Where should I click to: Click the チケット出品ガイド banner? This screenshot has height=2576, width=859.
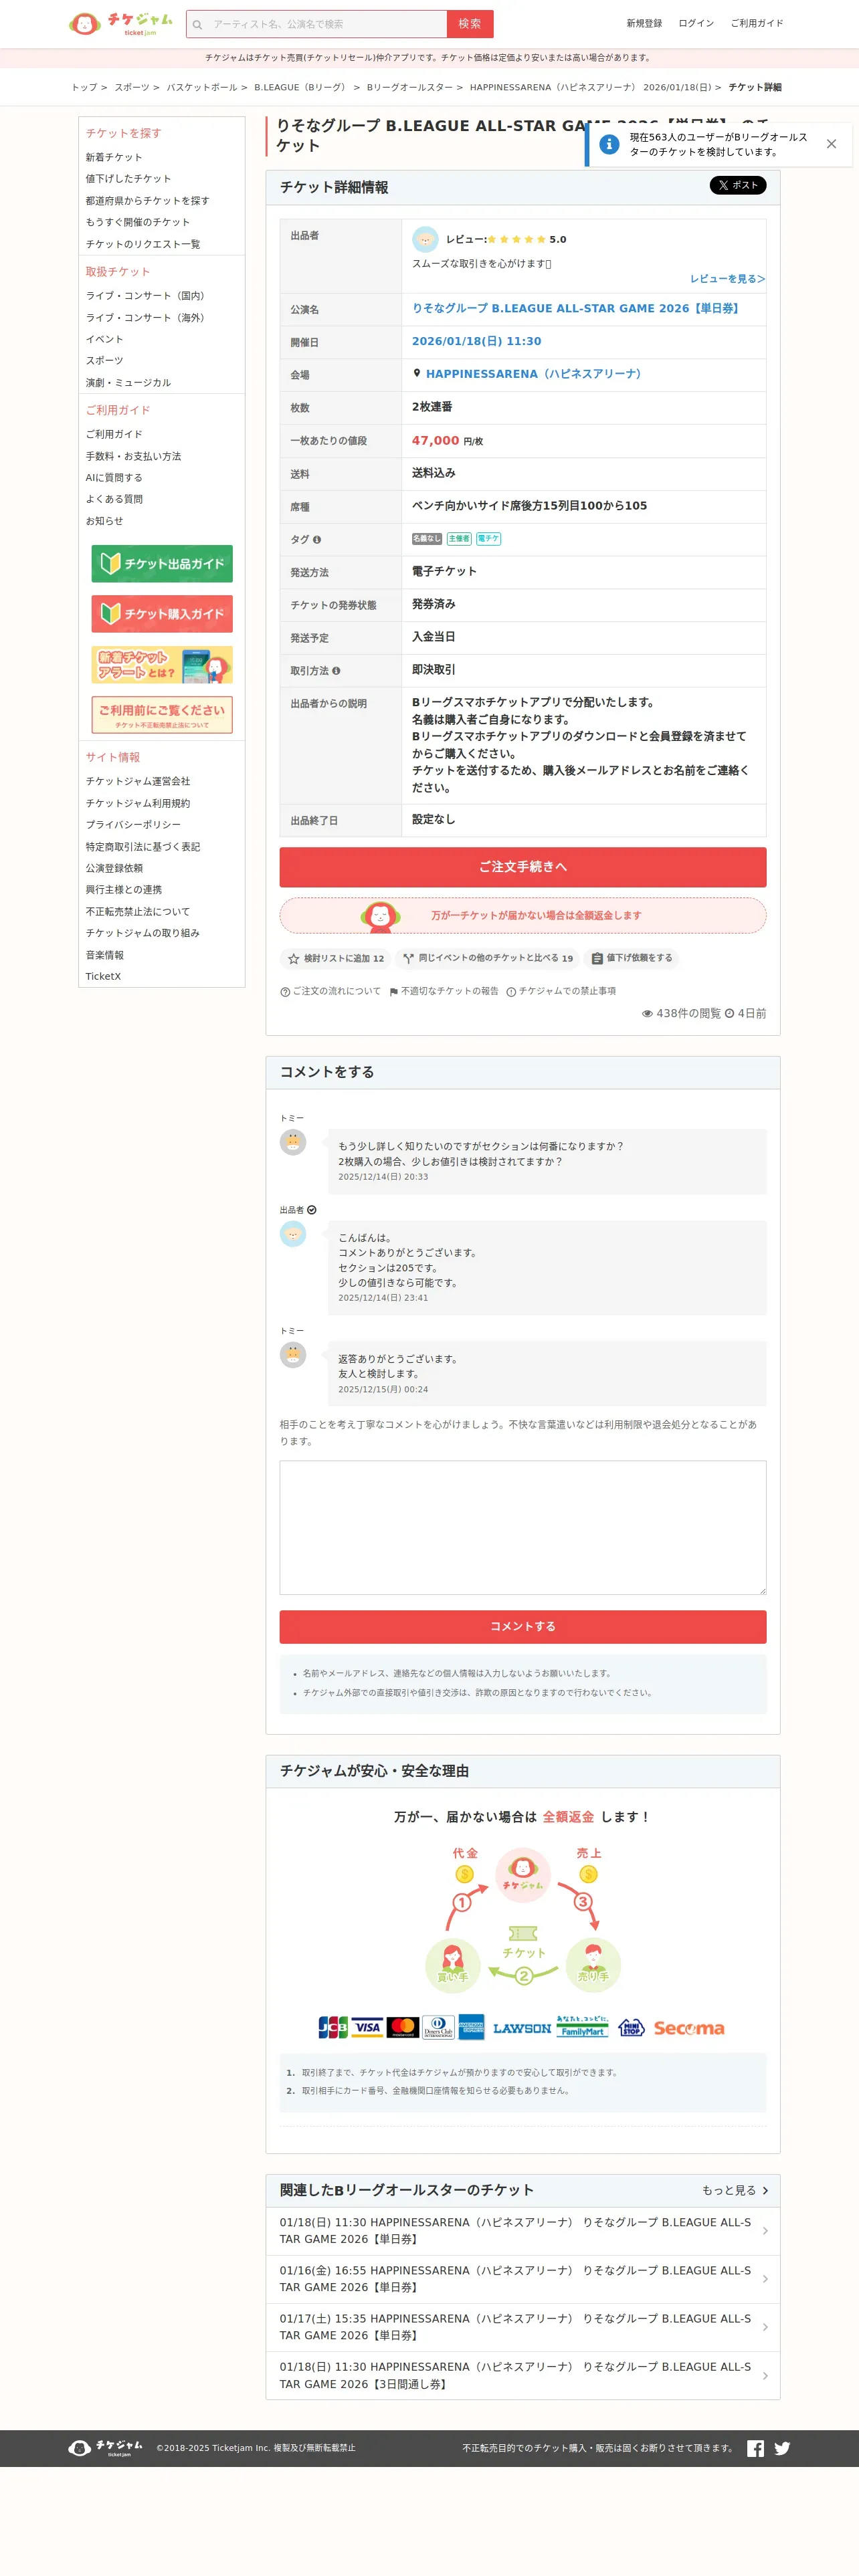pos(162,564)
